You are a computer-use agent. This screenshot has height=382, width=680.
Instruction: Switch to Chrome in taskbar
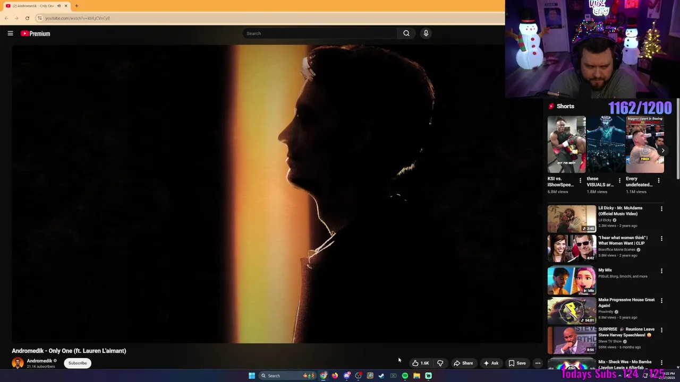(x=324, y=376)
